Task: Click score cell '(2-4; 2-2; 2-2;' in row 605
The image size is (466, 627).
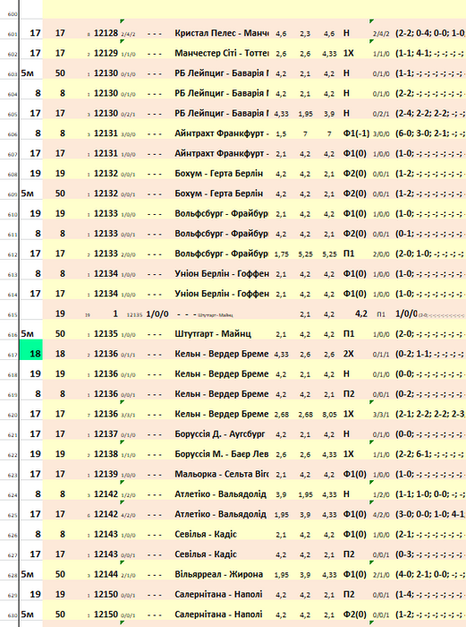Action: (430, 114)
